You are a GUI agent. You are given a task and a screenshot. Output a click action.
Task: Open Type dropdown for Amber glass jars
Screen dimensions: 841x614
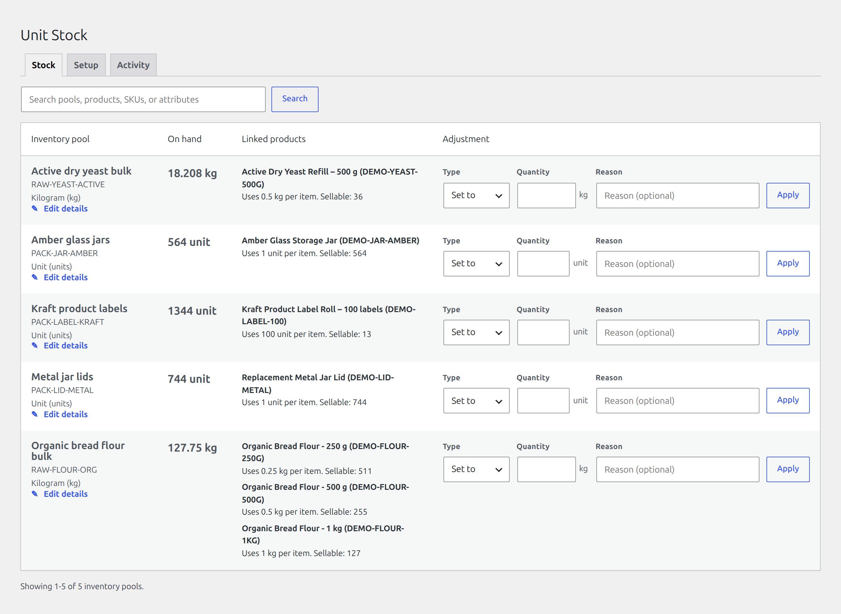tap(476, 263)
